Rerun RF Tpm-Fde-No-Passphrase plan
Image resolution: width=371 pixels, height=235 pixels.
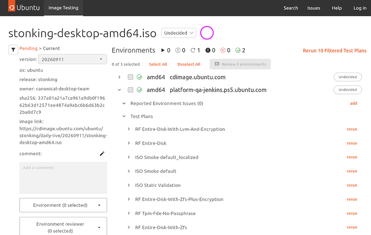(x=352, y=213)
